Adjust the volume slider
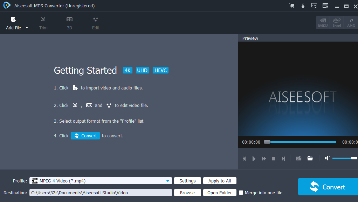The height and width of the screenshot is (202, 358). [x=345, y=158]
